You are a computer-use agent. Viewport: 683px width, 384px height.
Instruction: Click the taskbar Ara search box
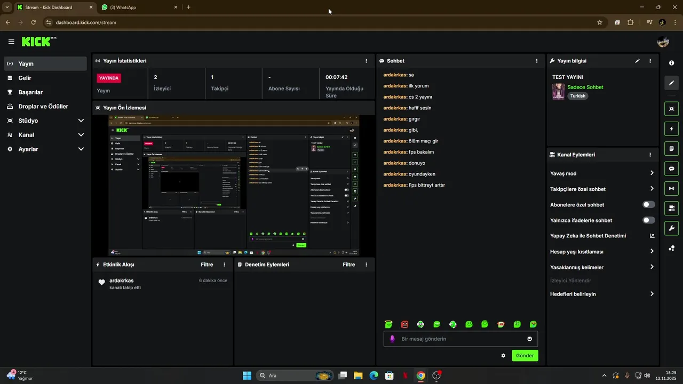(x=295, y=375)
